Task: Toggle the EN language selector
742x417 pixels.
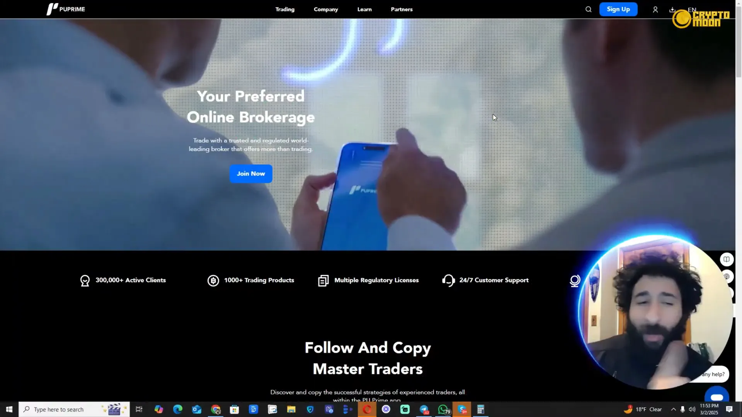Action: tap(691, 8)
